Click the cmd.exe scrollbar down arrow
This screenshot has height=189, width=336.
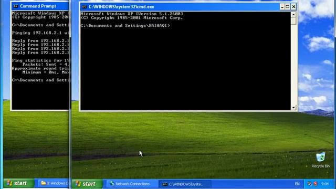(293, 107)
